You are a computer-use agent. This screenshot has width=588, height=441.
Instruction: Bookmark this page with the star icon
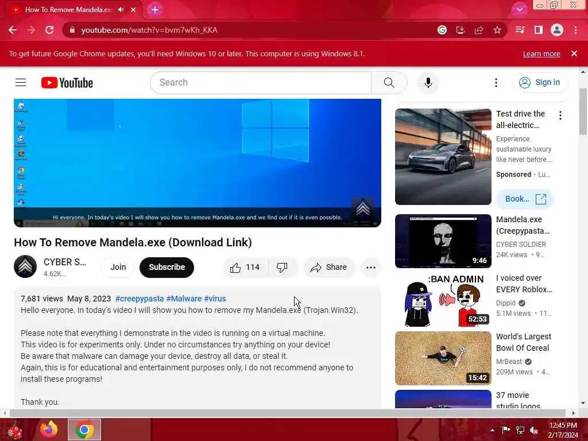497,30
